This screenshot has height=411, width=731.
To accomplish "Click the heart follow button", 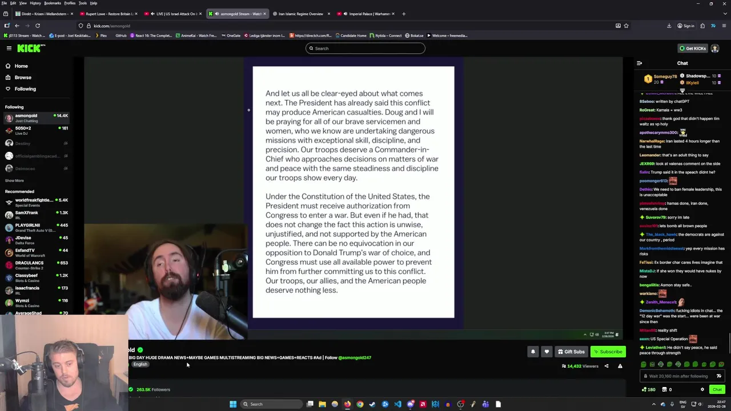I will pyautogui.click(x=547, y=352).
